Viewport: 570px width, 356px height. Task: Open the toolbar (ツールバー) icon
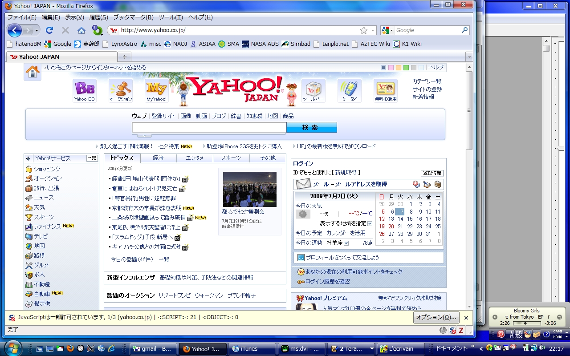pos(313,91)
